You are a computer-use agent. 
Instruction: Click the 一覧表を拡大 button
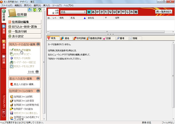(164, 11)
